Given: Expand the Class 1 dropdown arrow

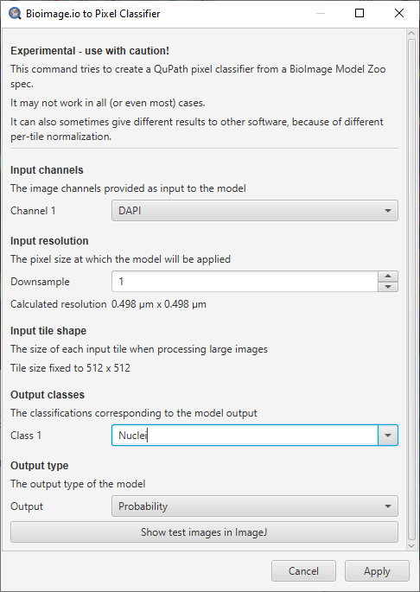Looking at the screenshot, I should tap(388, 436).
